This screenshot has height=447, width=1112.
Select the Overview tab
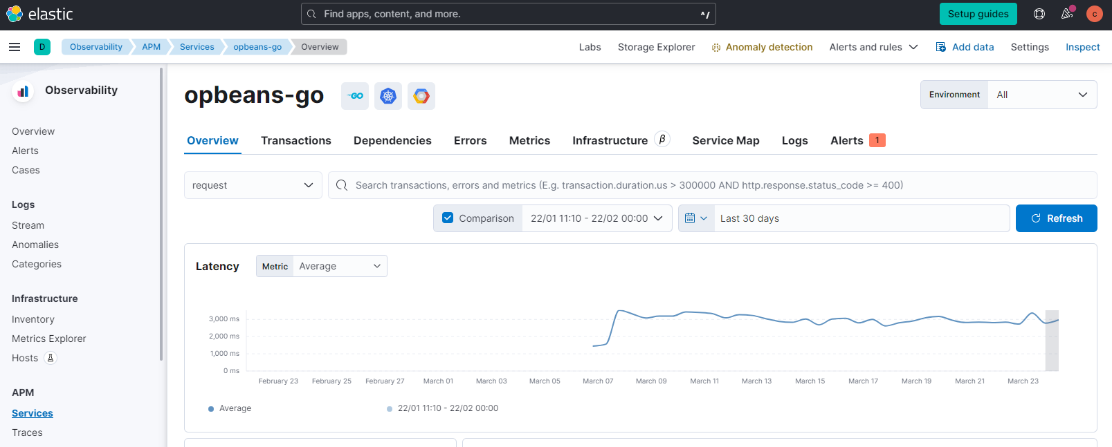click(212, 140)
